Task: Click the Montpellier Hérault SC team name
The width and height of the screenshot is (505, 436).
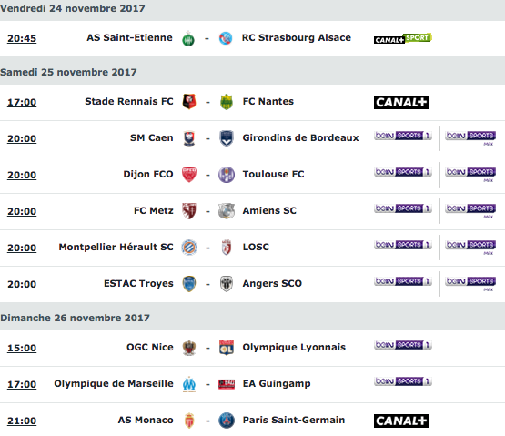Action: [116, 248]
